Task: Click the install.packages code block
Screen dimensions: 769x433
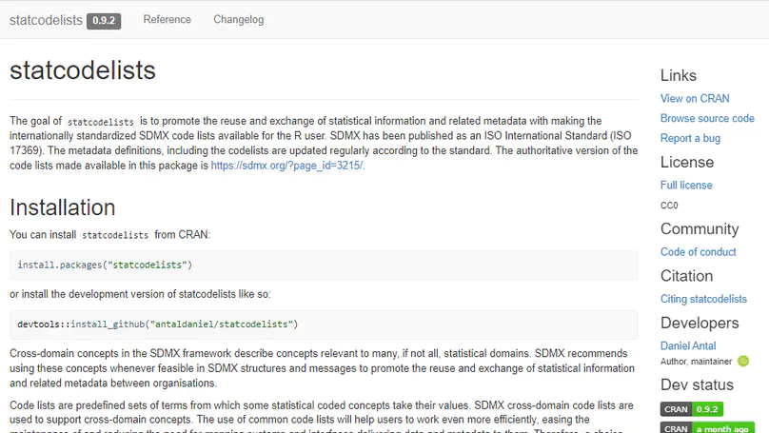Action: [x=324, y=266]
